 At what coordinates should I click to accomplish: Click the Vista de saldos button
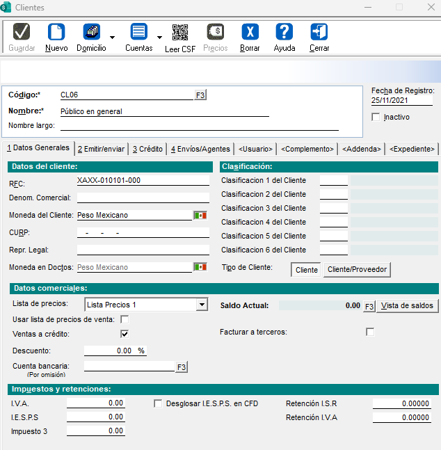(407, 305)
